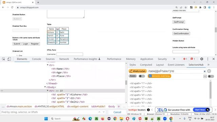The image size is (217, 122).
Task: Click the Username input field
Action: pyautogui.click(x=70, y=54)
